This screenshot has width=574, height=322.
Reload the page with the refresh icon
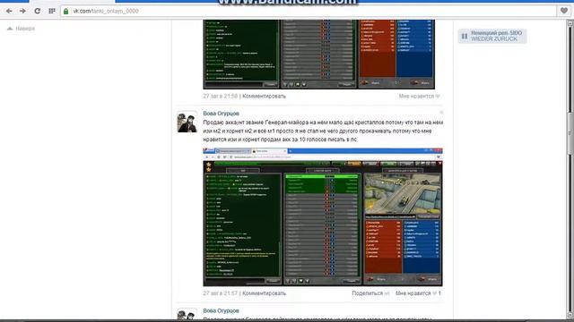click(x=38, y=11)
